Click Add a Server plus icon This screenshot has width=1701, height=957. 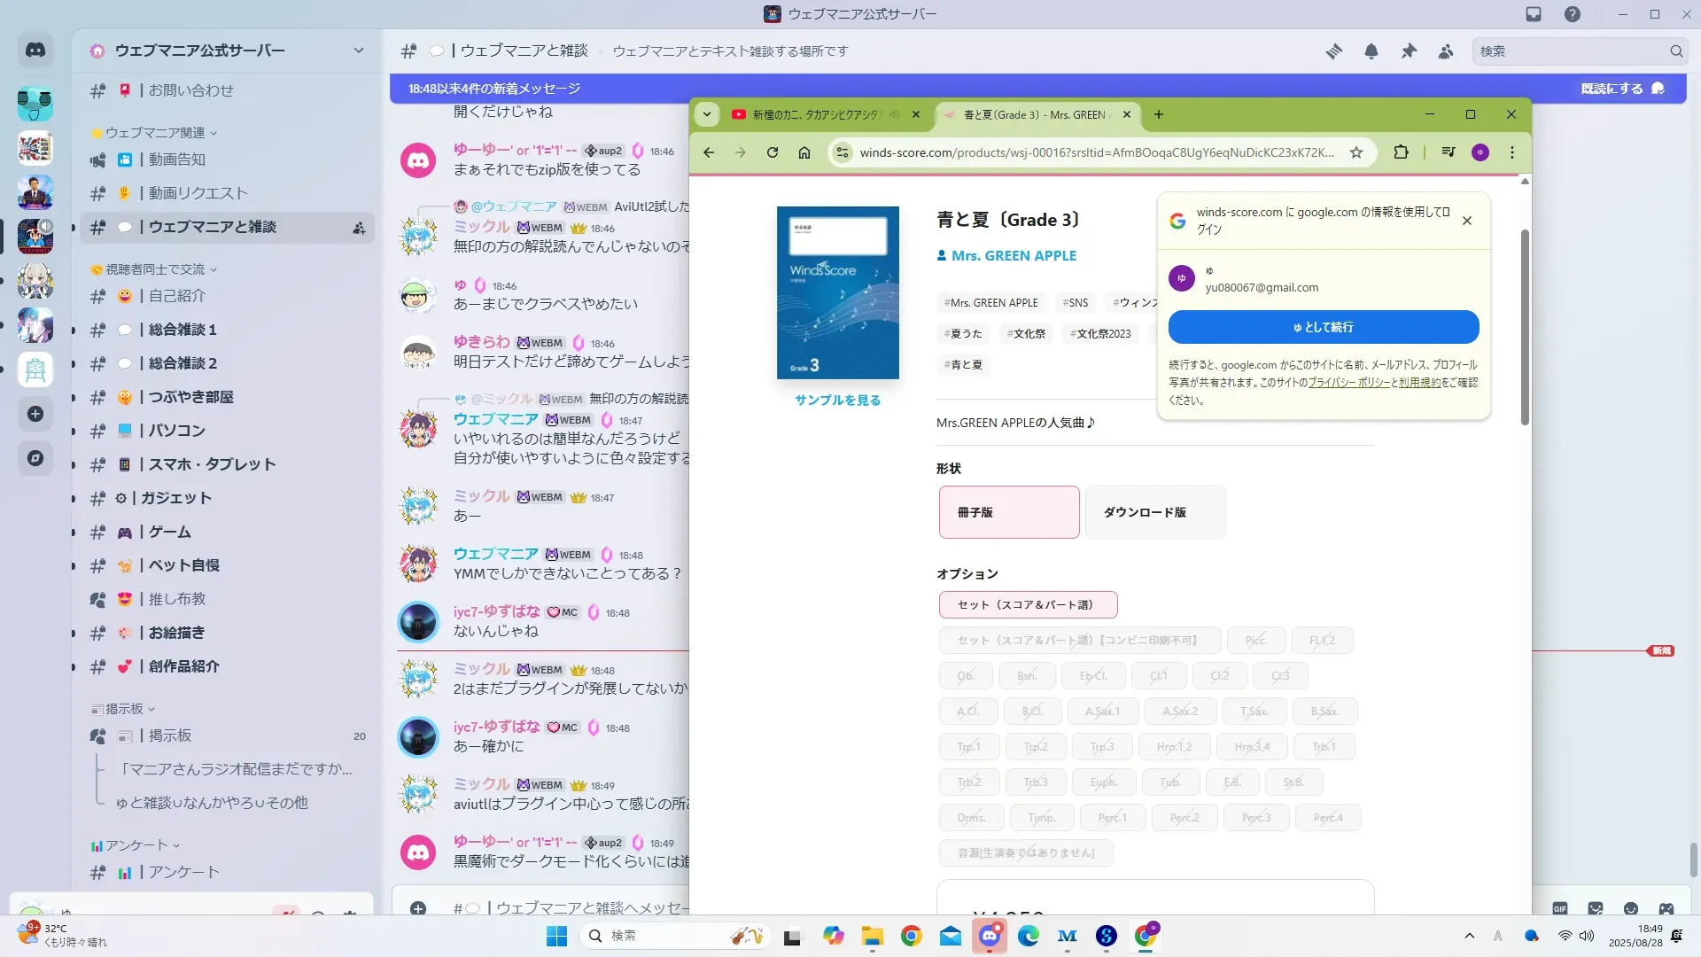[x=35, y=414]
